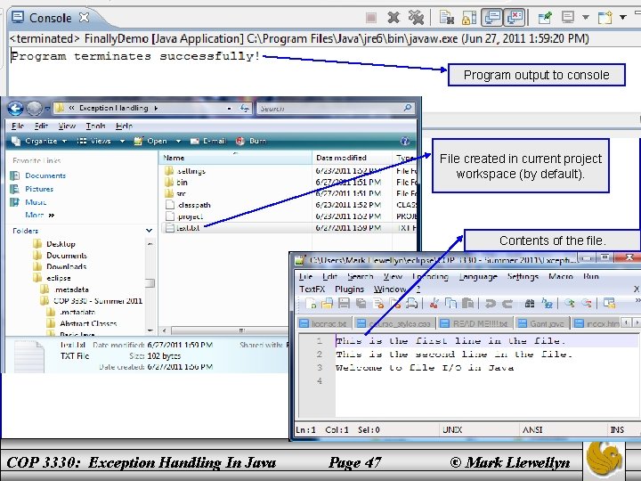The height and width of the screenshot is (481, 641).
Task: Click Save All icon in Notepad++
Action: tap(361, 304)
